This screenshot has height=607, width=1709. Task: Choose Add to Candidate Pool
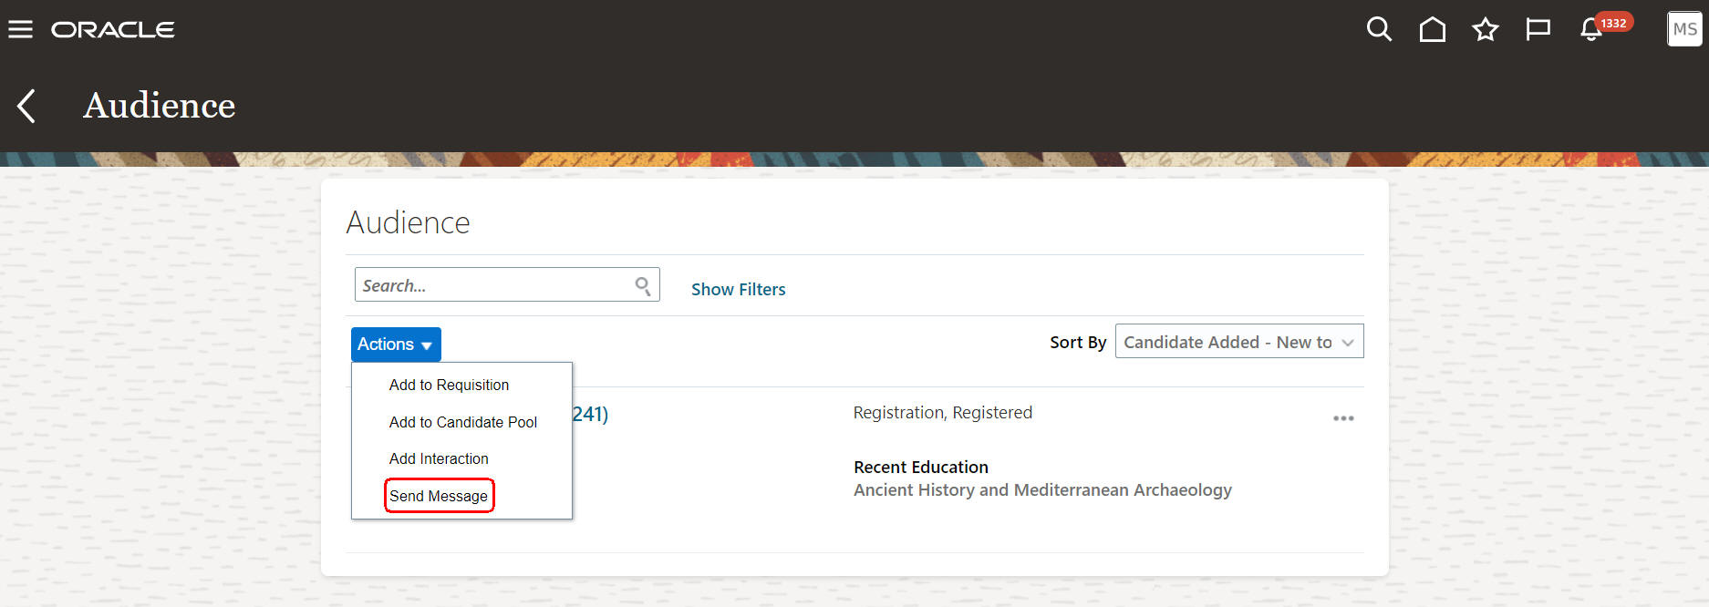462,422
